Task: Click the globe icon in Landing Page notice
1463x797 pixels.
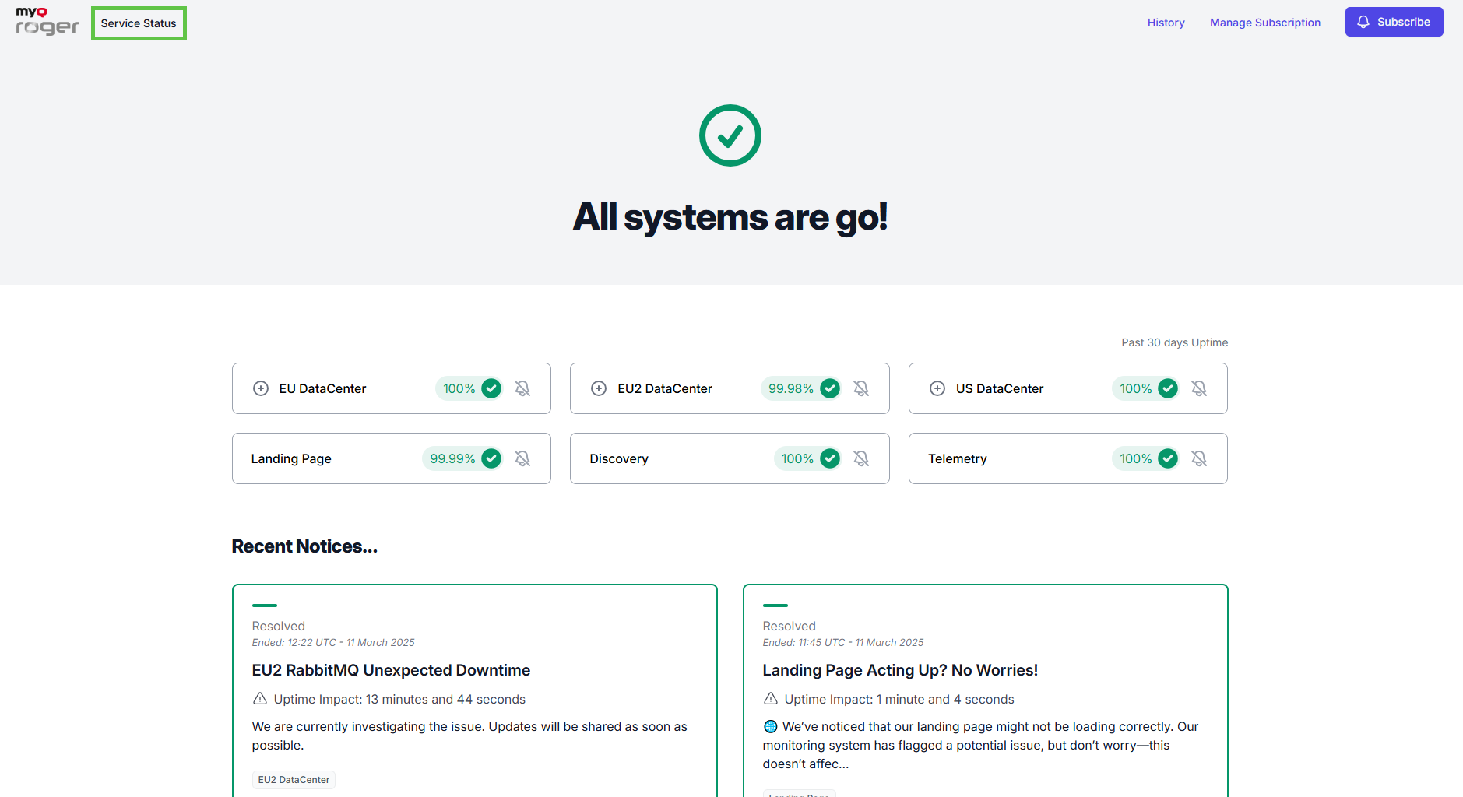Action: [x=771, y=726]
